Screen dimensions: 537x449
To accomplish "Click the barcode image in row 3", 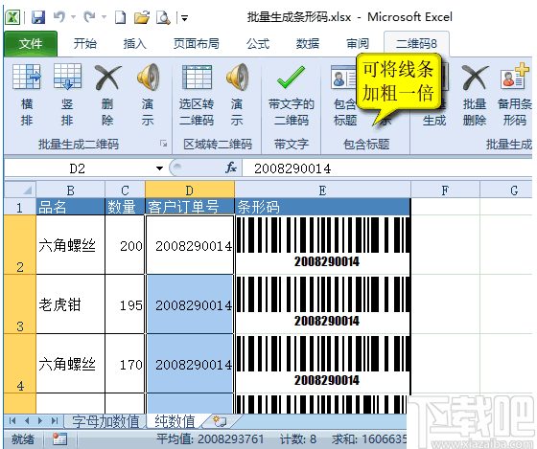I will [323, 303].
